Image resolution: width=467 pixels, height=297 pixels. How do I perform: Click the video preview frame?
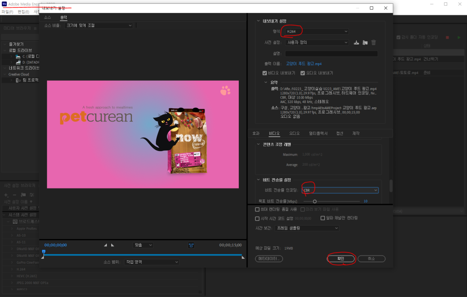point(143,134)
